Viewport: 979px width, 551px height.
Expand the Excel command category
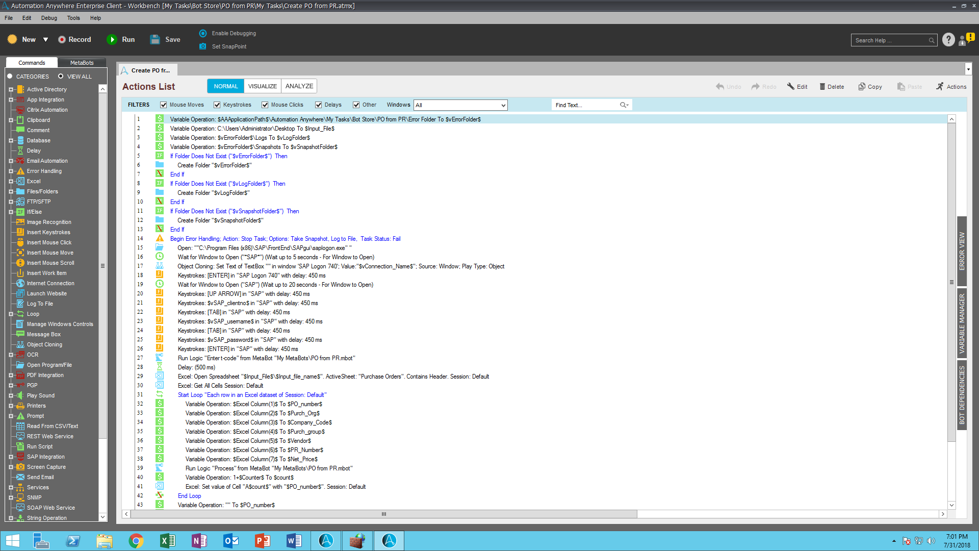click(x=11, y=181)
